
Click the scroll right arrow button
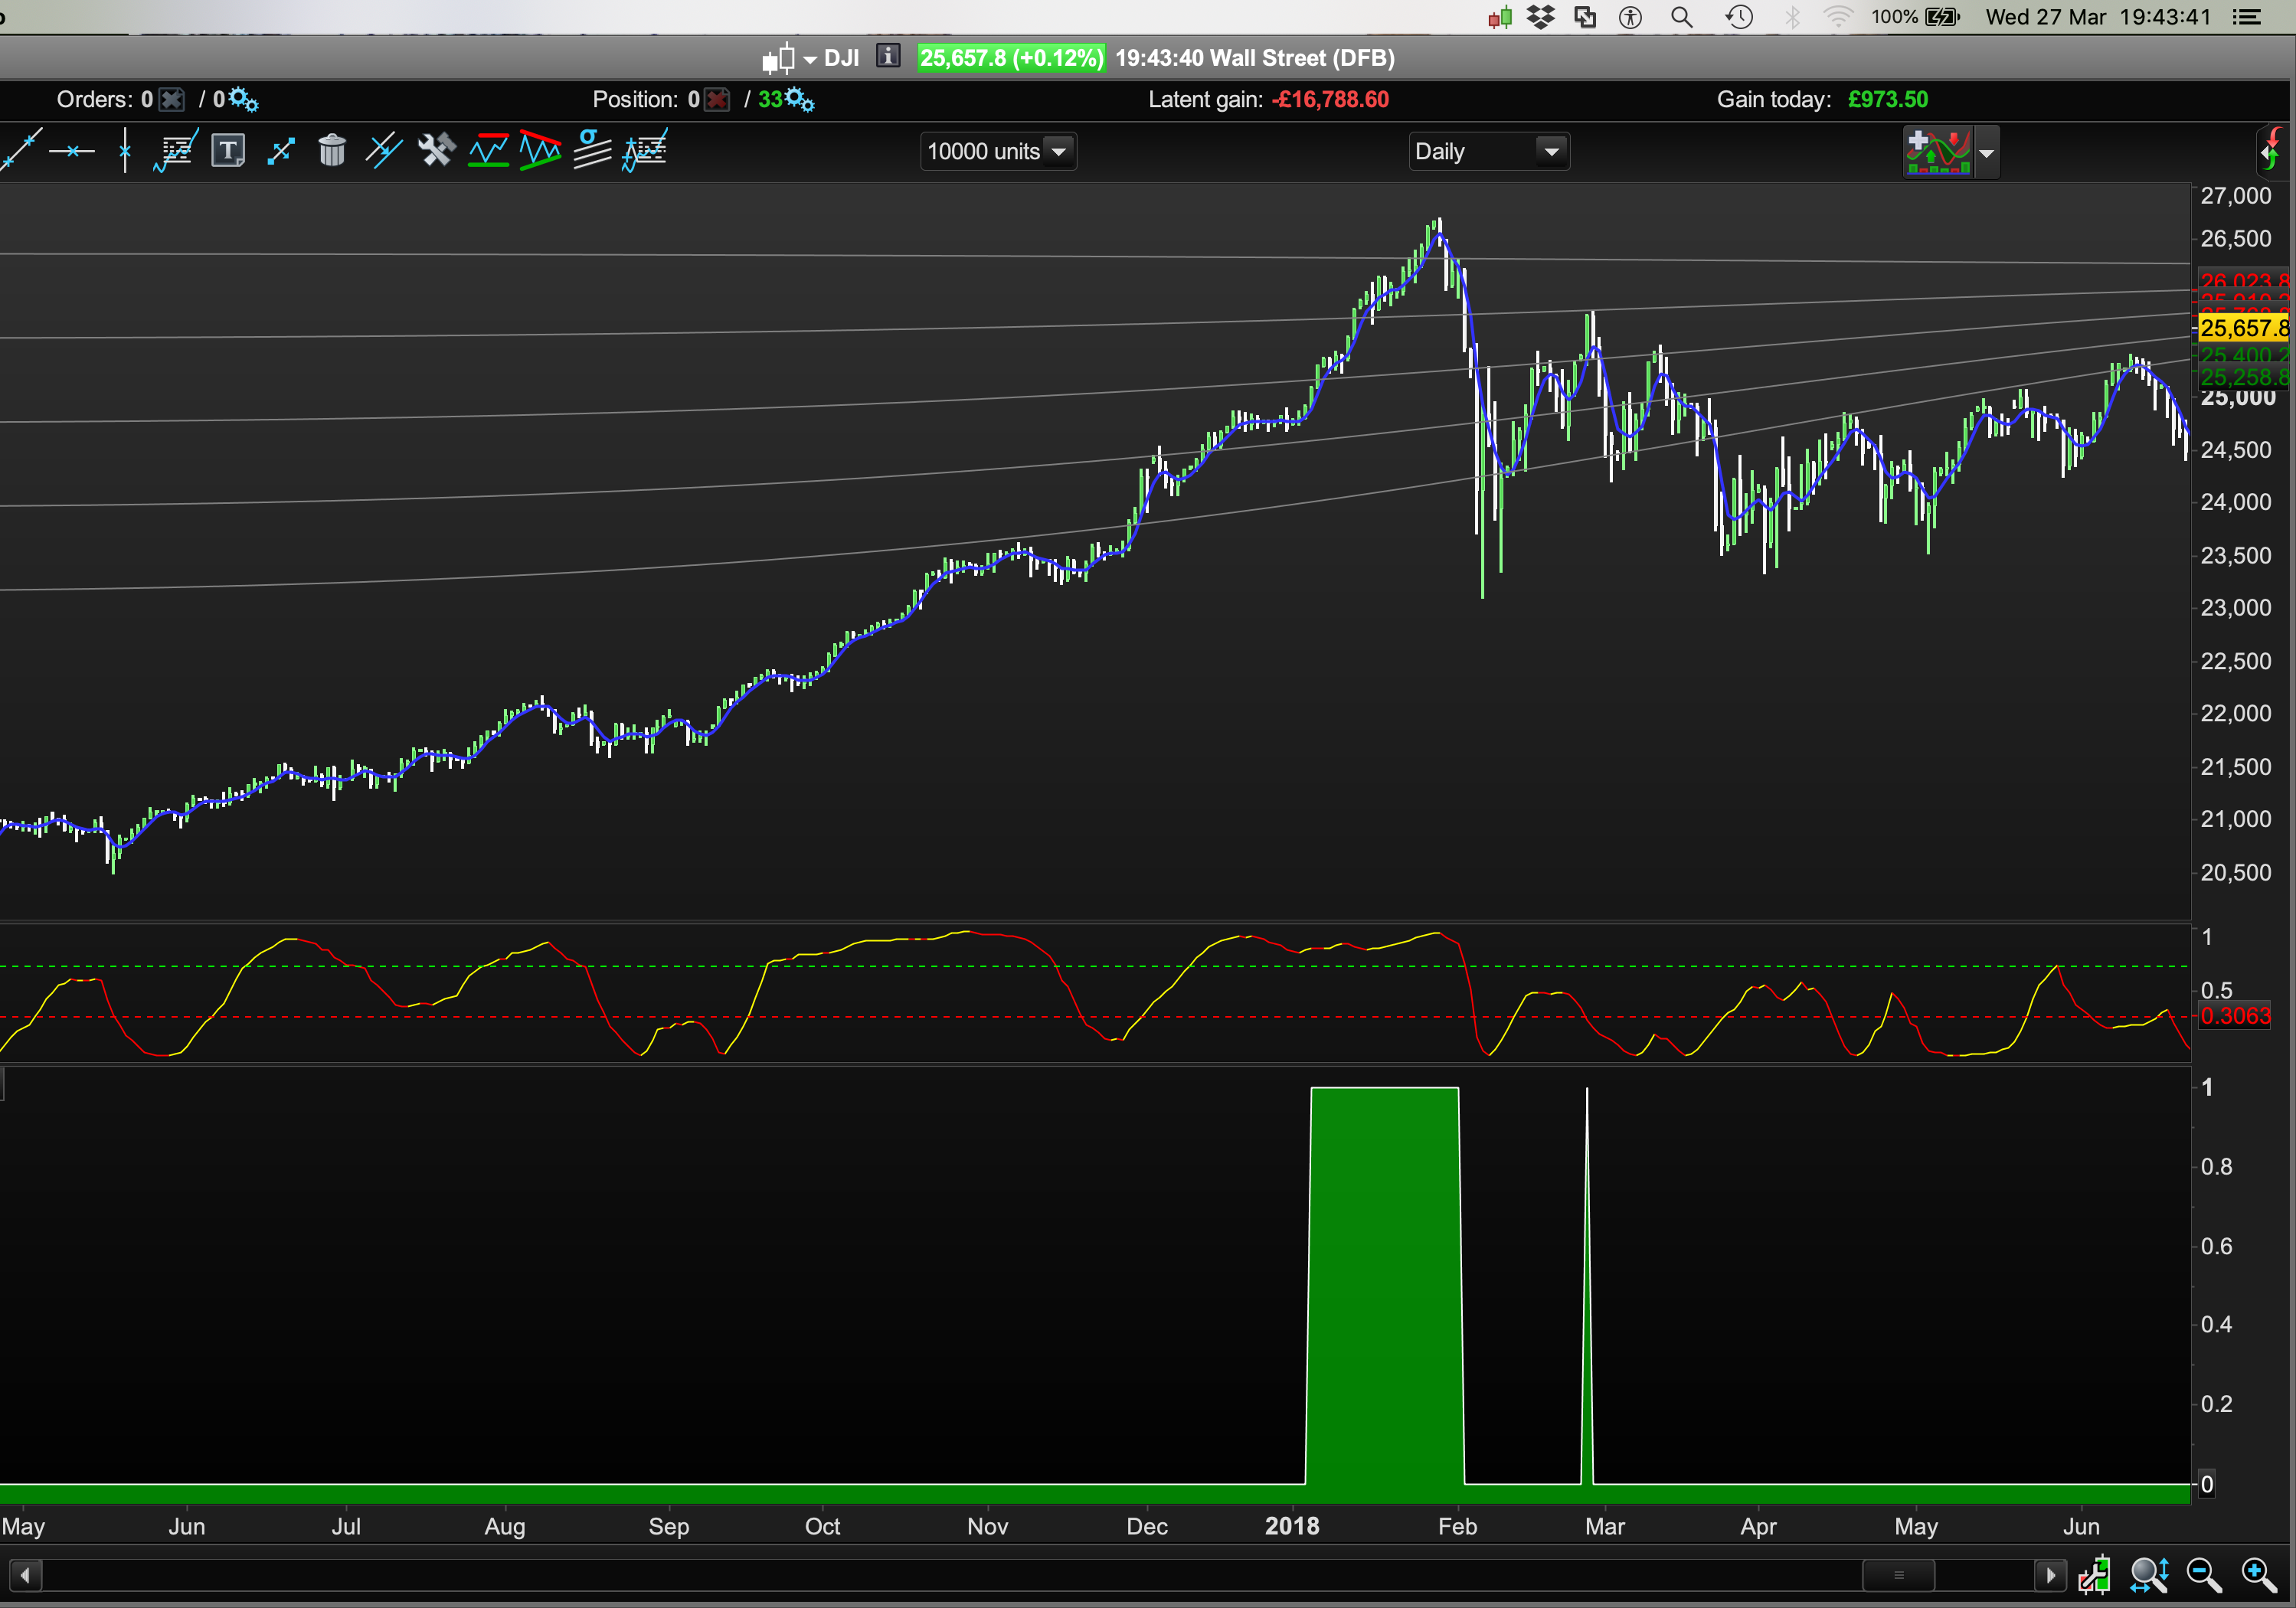click(2050, 1576)
